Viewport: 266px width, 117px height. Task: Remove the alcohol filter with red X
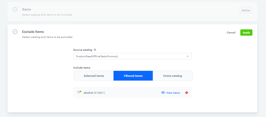click(186, 93)
